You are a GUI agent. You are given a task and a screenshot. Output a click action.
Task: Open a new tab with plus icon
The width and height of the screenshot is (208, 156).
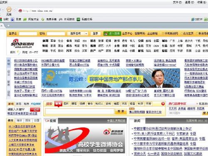(9, 26)
